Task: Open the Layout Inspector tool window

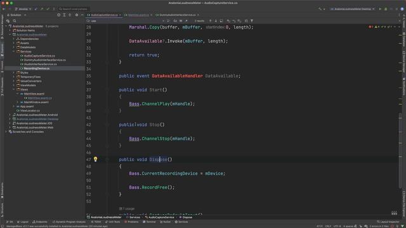Action: click(x=388, y=222)
